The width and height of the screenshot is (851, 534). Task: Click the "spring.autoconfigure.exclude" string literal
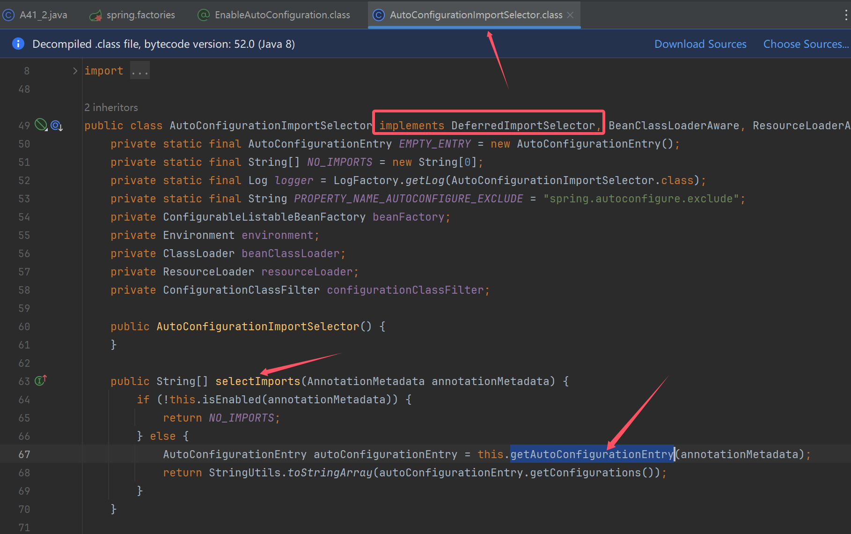[x=641, y=199]
